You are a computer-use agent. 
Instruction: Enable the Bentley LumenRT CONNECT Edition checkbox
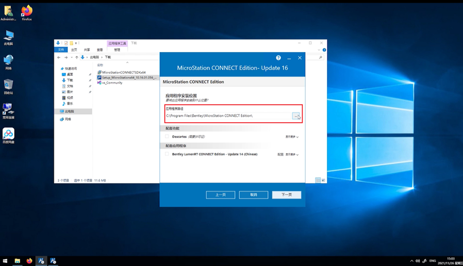[167, 154]
